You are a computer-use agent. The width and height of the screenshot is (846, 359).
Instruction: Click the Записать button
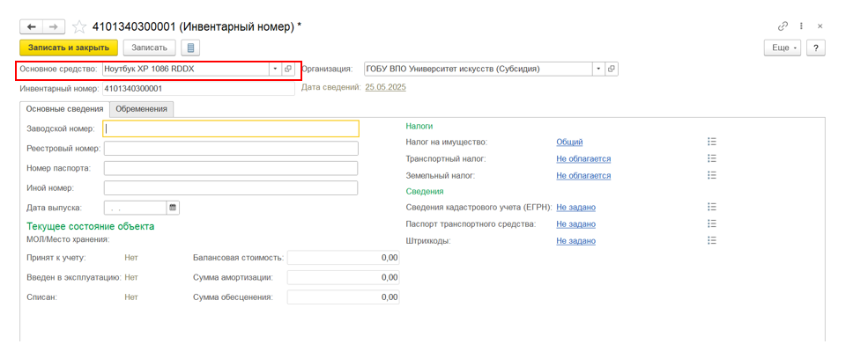coord(150,48)
